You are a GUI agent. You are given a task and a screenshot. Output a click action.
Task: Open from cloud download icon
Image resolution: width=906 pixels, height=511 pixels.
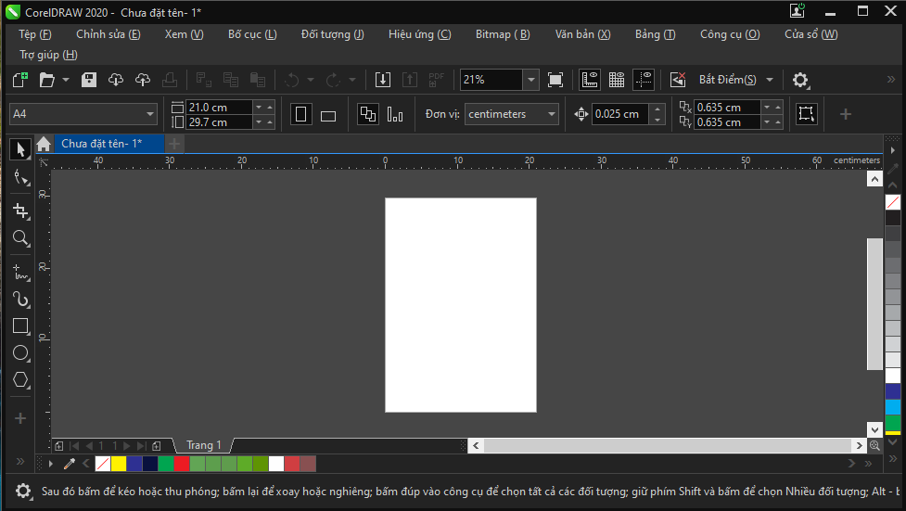click(x=116, y=80)
